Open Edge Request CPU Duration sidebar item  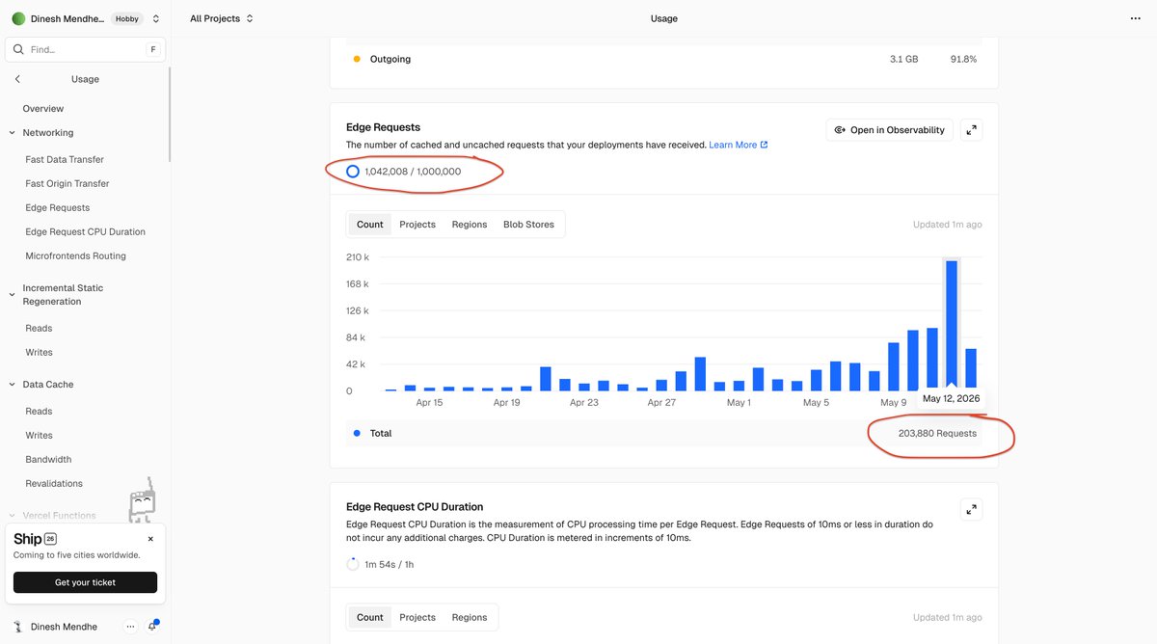coord(86,232)
